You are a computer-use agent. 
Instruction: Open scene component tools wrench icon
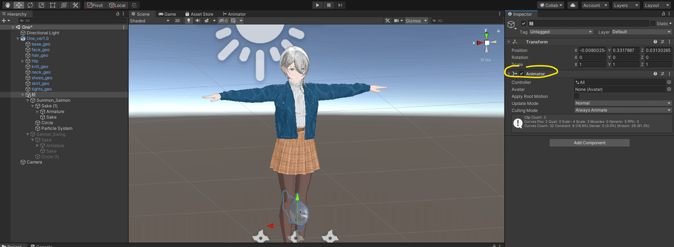[387, 21]
